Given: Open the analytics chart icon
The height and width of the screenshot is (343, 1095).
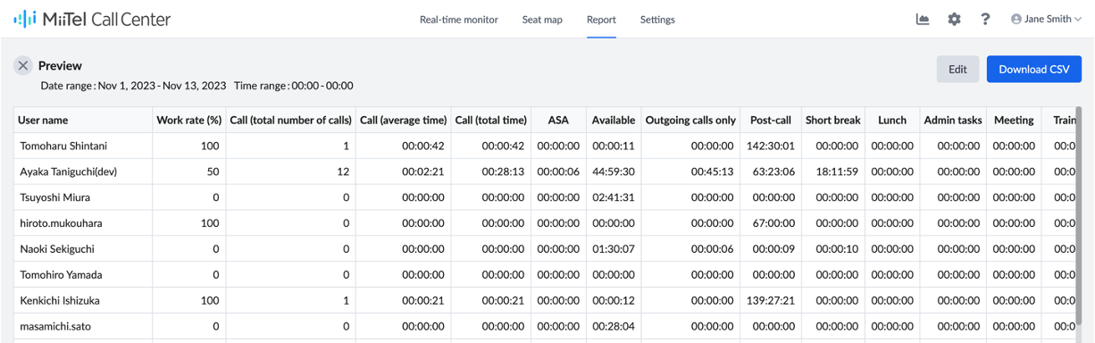Looking at the screenshot, I should click(923, 19).
